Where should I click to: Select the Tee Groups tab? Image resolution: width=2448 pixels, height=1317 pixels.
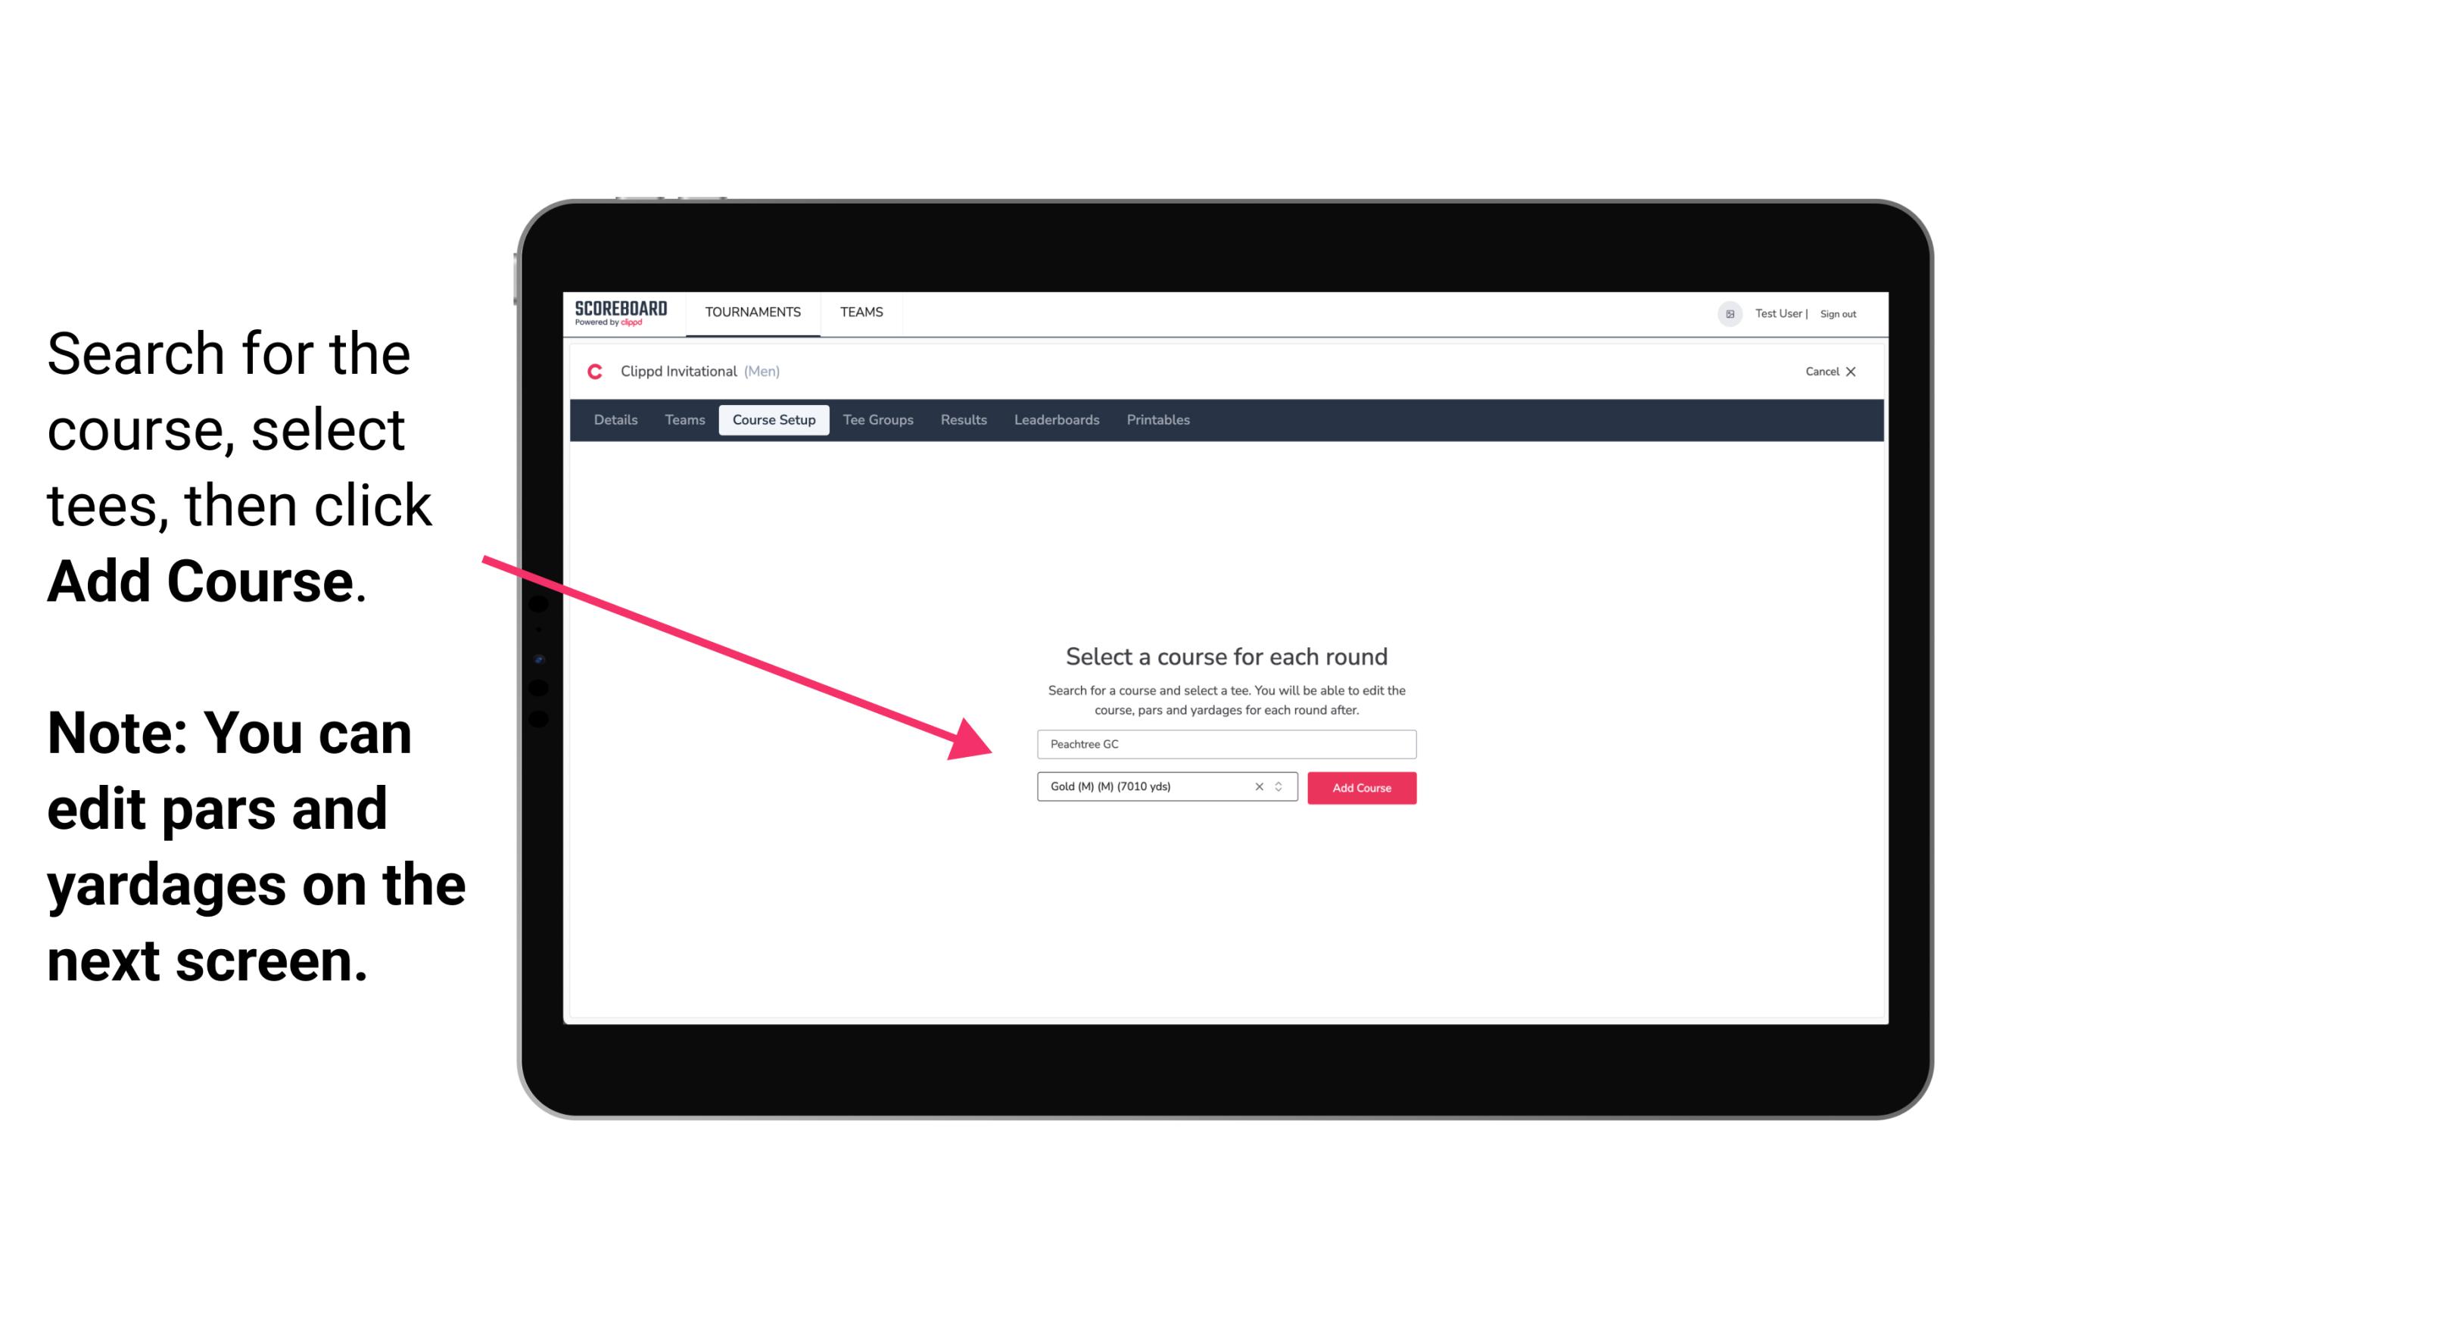tap(876, 420)
